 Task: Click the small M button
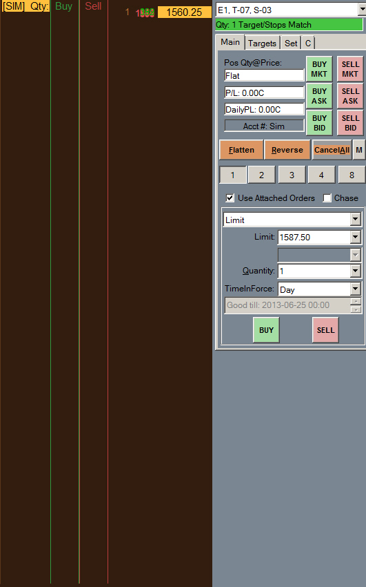pyautogui.click(x=359, y=150)
